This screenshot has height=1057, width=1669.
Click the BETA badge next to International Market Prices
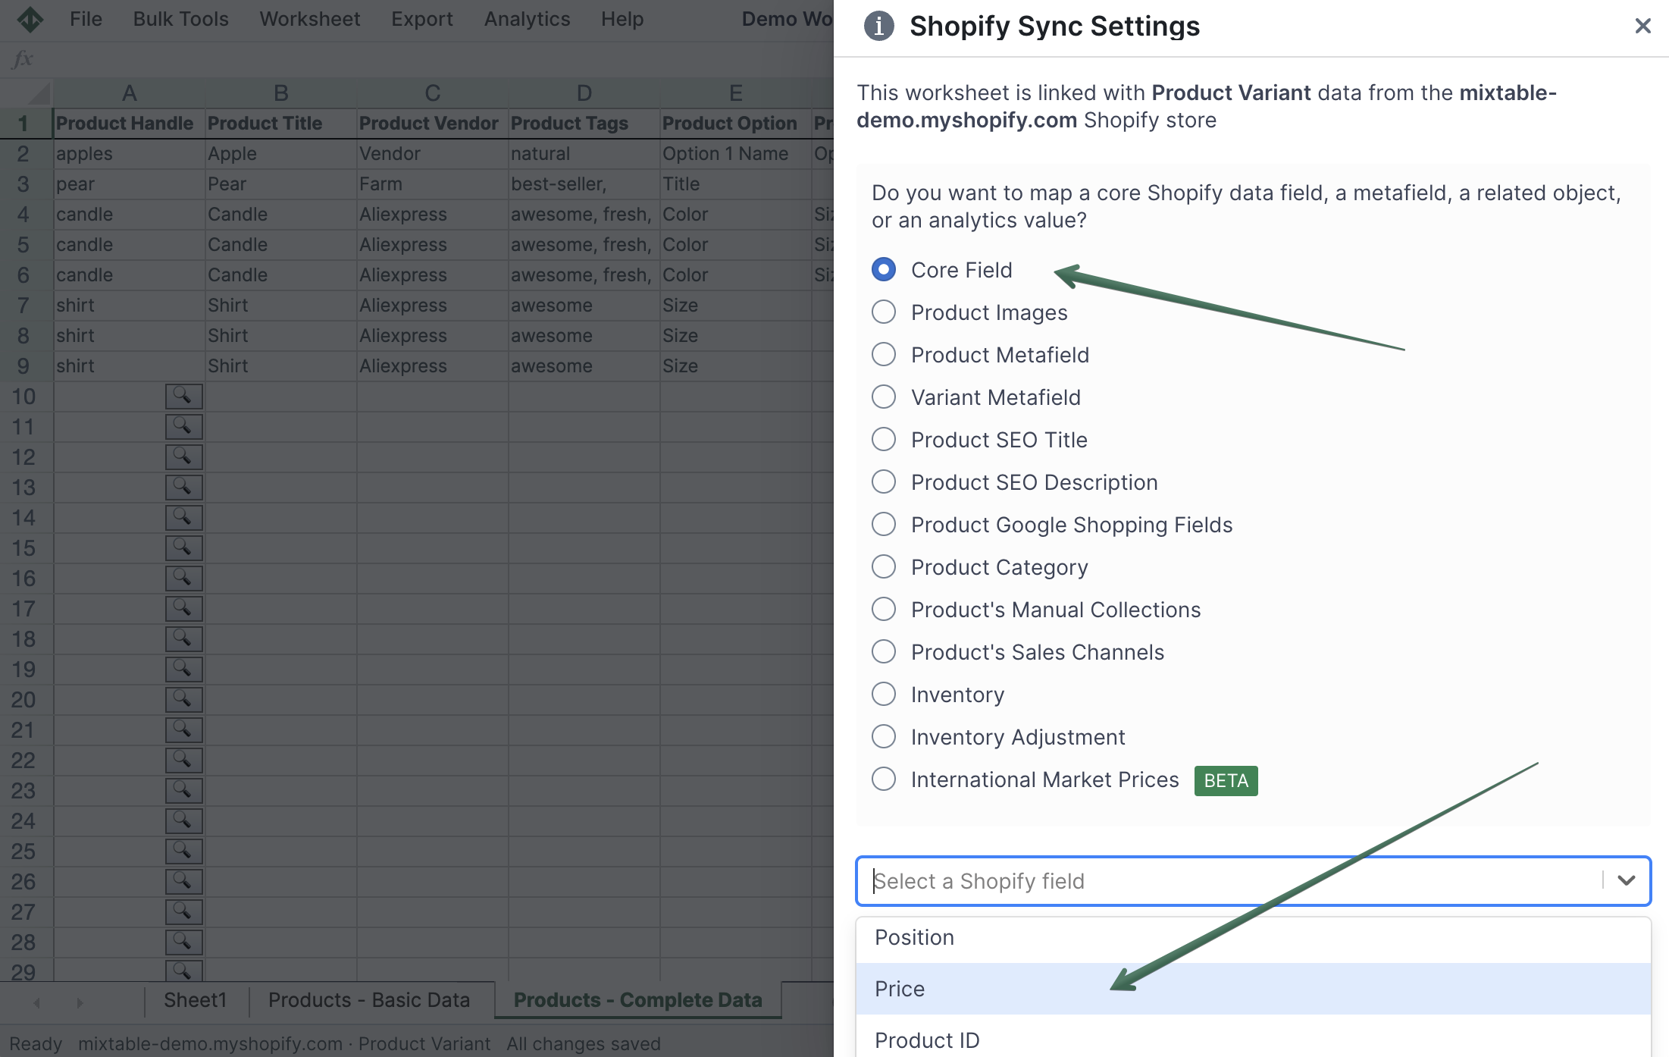pyautogui.click(x=1225, y=780)
